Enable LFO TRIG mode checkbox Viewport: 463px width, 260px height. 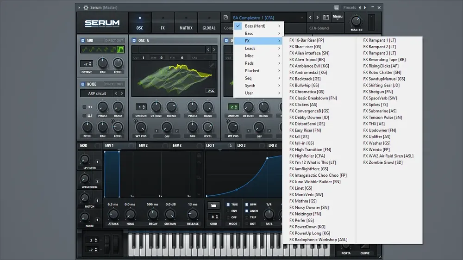click(x=228, y=204)
